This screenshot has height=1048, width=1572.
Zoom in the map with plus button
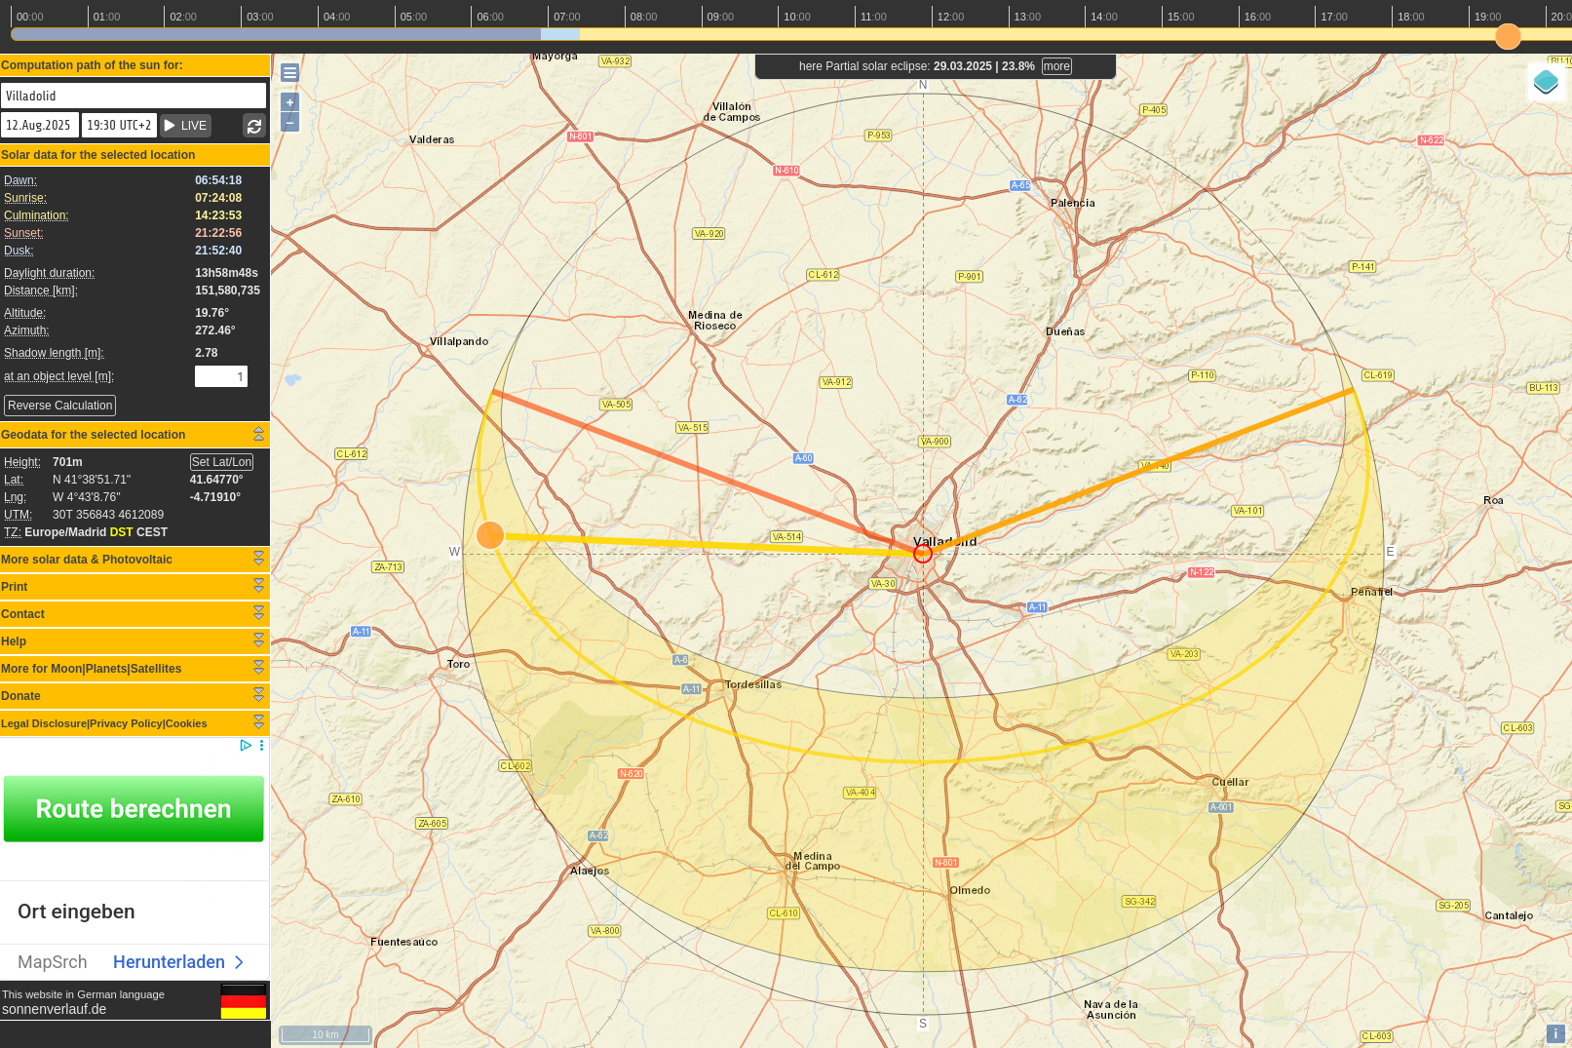click(x=289, y=102)
